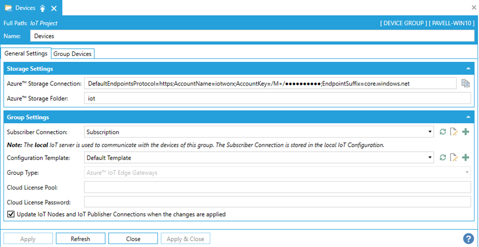Viewport: 479px width, 247px height.
Task: Edit the selected Configuration Template
Action: tap(454, 158)
